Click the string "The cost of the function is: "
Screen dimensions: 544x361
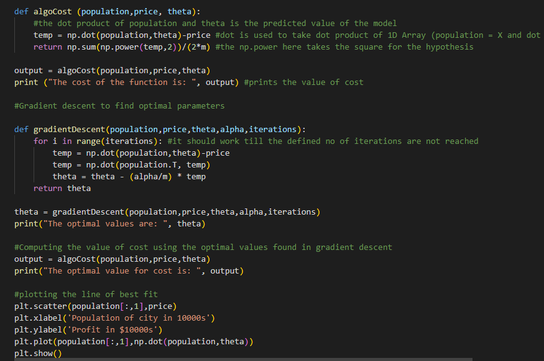[x=122, y=82]
